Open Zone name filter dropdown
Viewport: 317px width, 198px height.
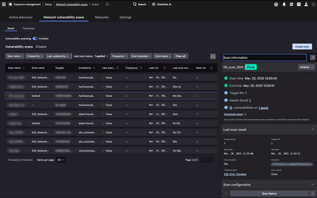pos(162,56)
